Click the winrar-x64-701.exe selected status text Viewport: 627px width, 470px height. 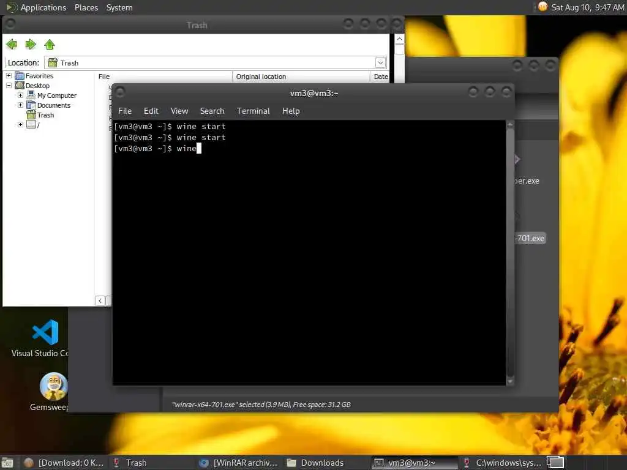pos(261,405)
